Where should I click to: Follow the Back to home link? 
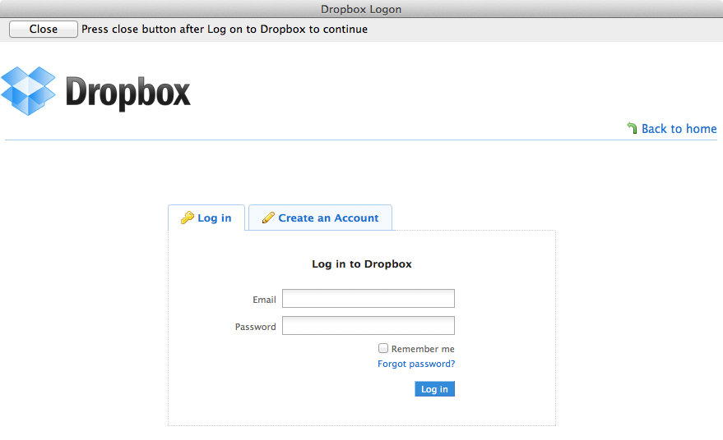tap(679, 128)
